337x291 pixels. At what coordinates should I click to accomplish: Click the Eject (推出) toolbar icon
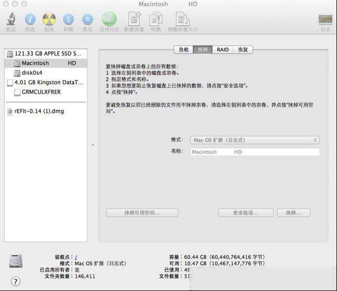(x=88, y=20)
